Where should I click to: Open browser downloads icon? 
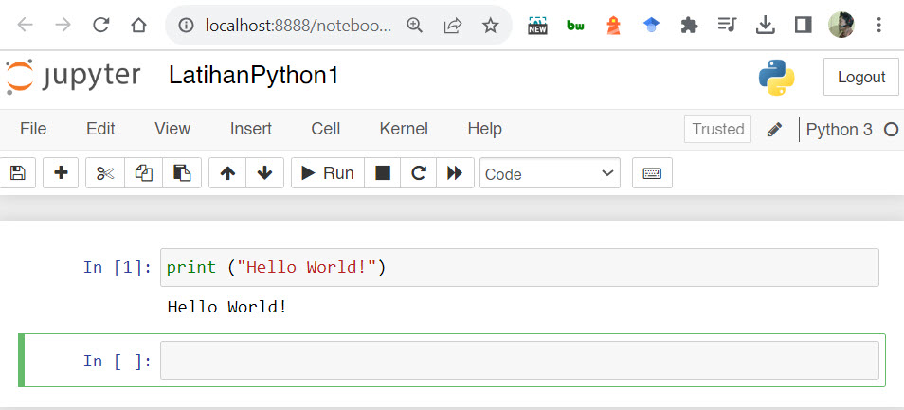765,25
